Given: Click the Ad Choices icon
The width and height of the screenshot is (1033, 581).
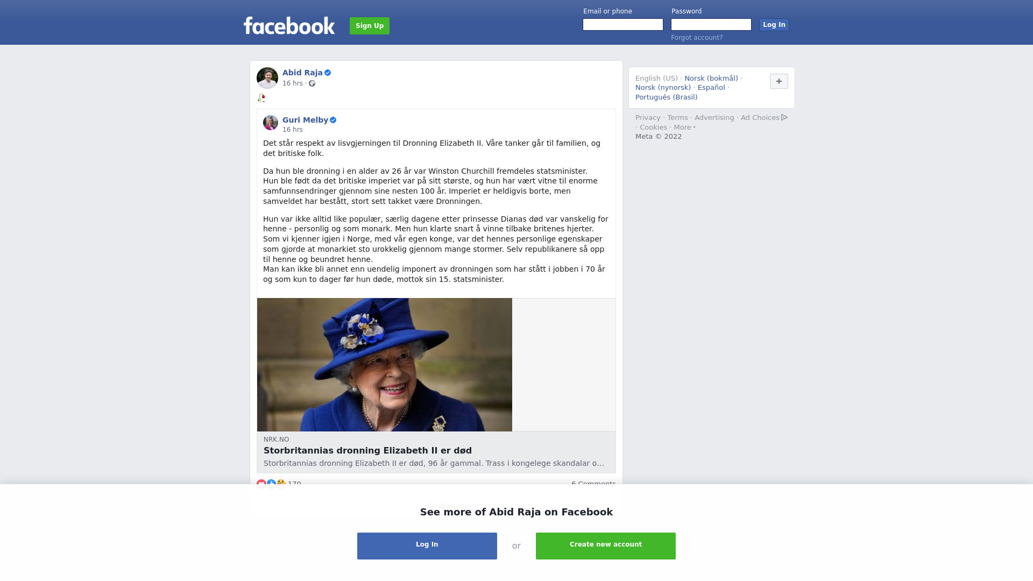Looking at the screenshot, I should click(x=784, y=117).
